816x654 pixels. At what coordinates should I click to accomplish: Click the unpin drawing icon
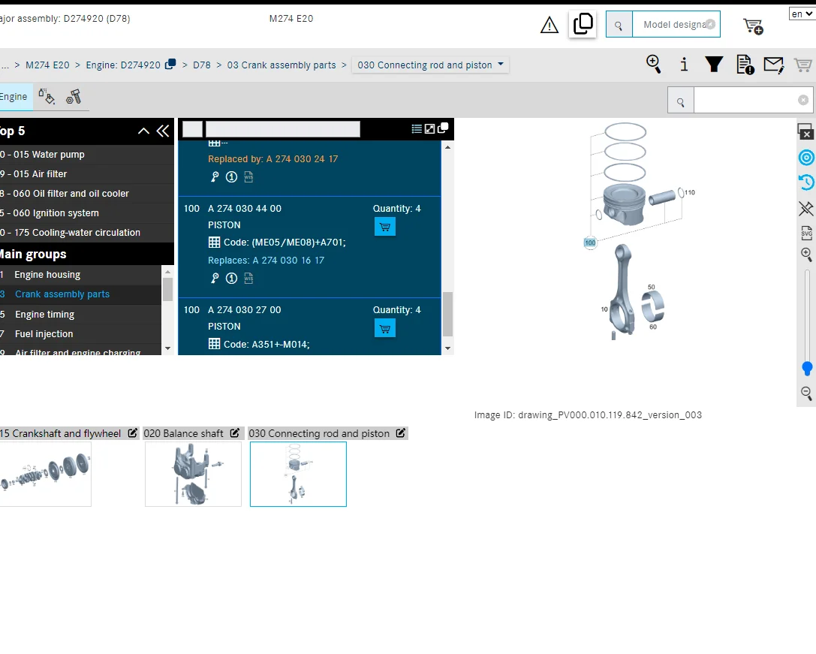pyautogui.click(x=806, y=208)
